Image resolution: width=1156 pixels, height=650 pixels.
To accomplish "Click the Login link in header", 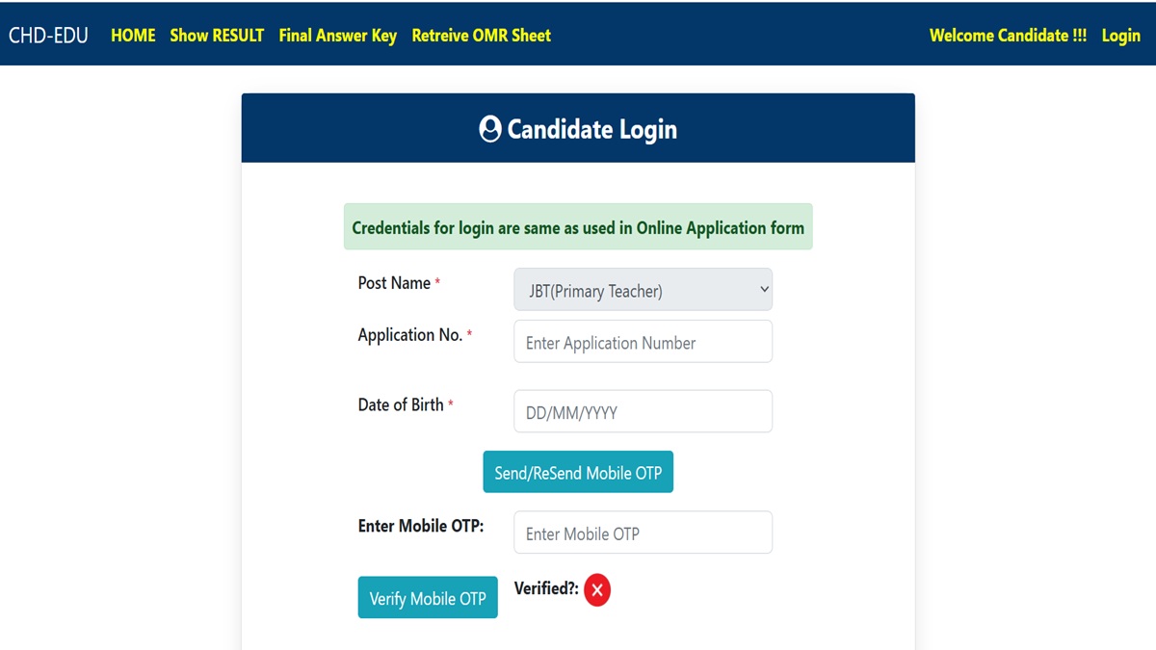I will (x=1120, y=36).
